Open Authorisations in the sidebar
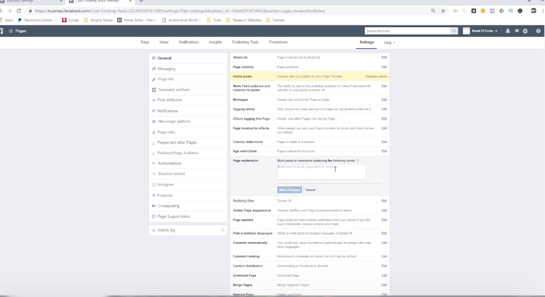Viewport: 545px width, 297px height. point(188,163)
